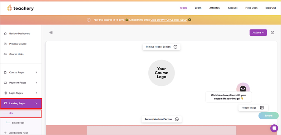Click Sign Out
The image size is (281, 135).
pyautogui.click(x=271, y=8)
